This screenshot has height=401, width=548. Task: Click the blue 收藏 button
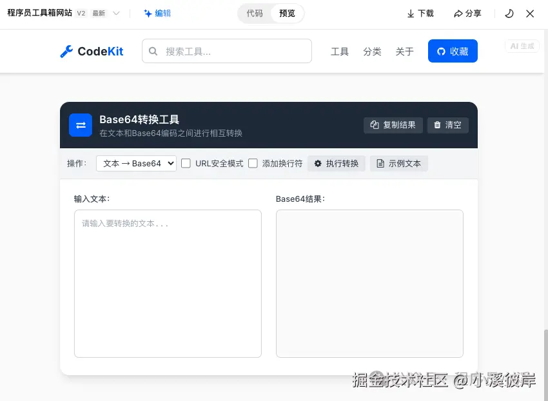pos(453,51)
